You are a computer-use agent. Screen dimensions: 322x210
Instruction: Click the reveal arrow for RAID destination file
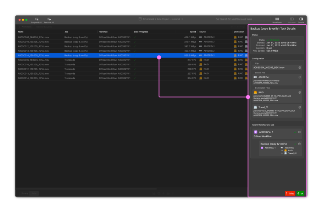tap(300, 92)
